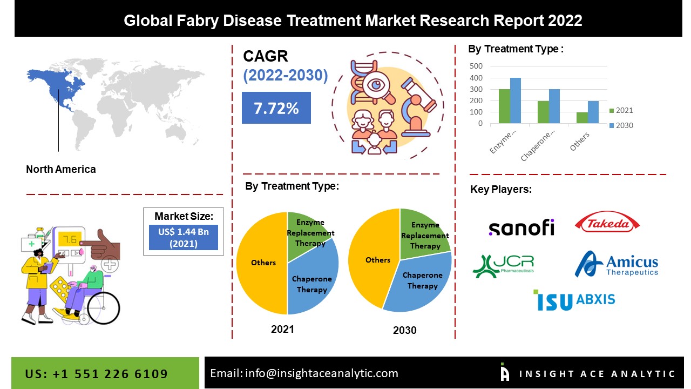Click the Takeda logo
Viewport: 691px width, 389px height.
coord(607,223)
